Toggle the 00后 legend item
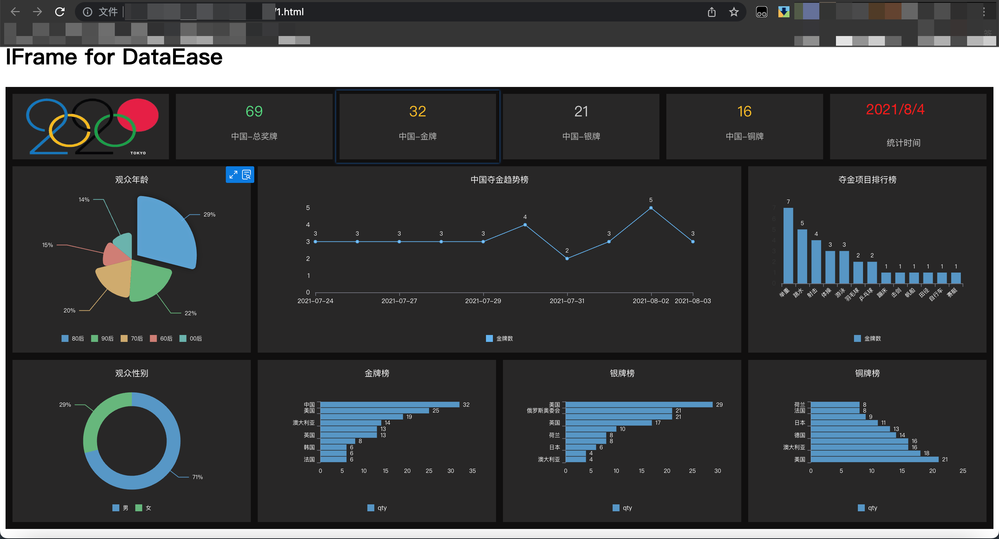This screenshot has width=999, height=539. pyautogui.click(x=190, y=338)
